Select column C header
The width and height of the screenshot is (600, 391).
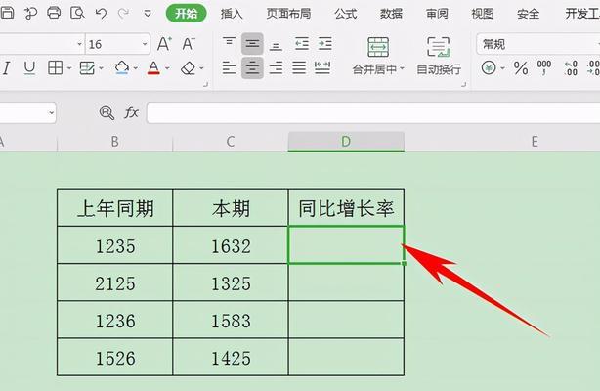pos(231,142)
